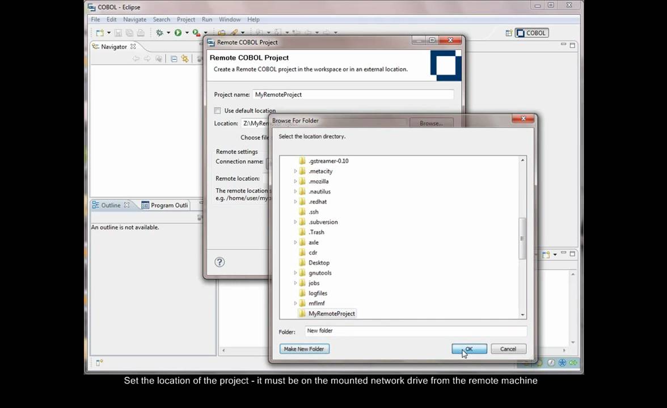Click the Project name input field

pos(353,94)
